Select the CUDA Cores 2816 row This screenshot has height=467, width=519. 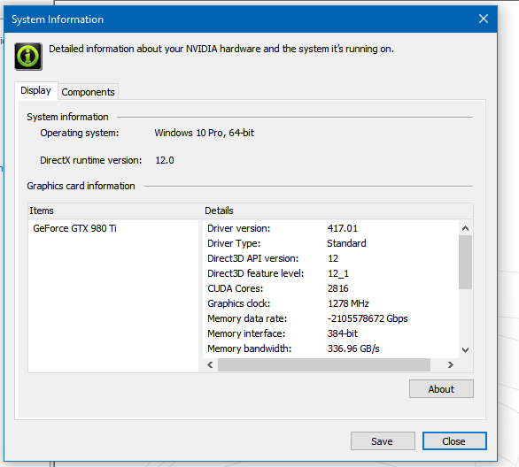pos(330,288)
